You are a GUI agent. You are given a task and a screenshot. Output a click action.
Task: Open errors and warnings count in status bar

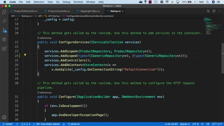click(x=26, y=124)
